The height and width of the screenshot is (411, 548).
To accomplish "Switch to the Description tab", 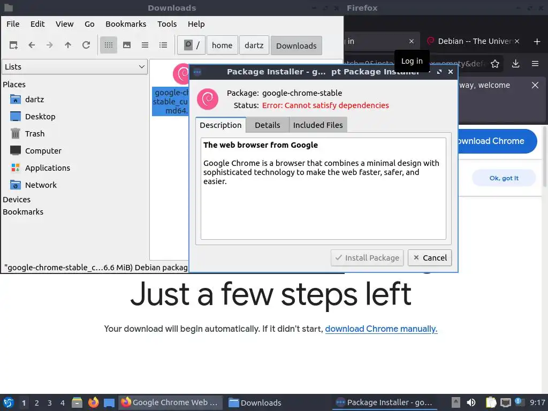I will coord(220,125).
